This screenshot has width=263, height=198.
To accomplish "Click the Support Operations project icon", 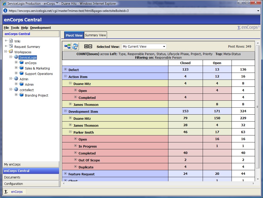I will click(x=21, y=73).
